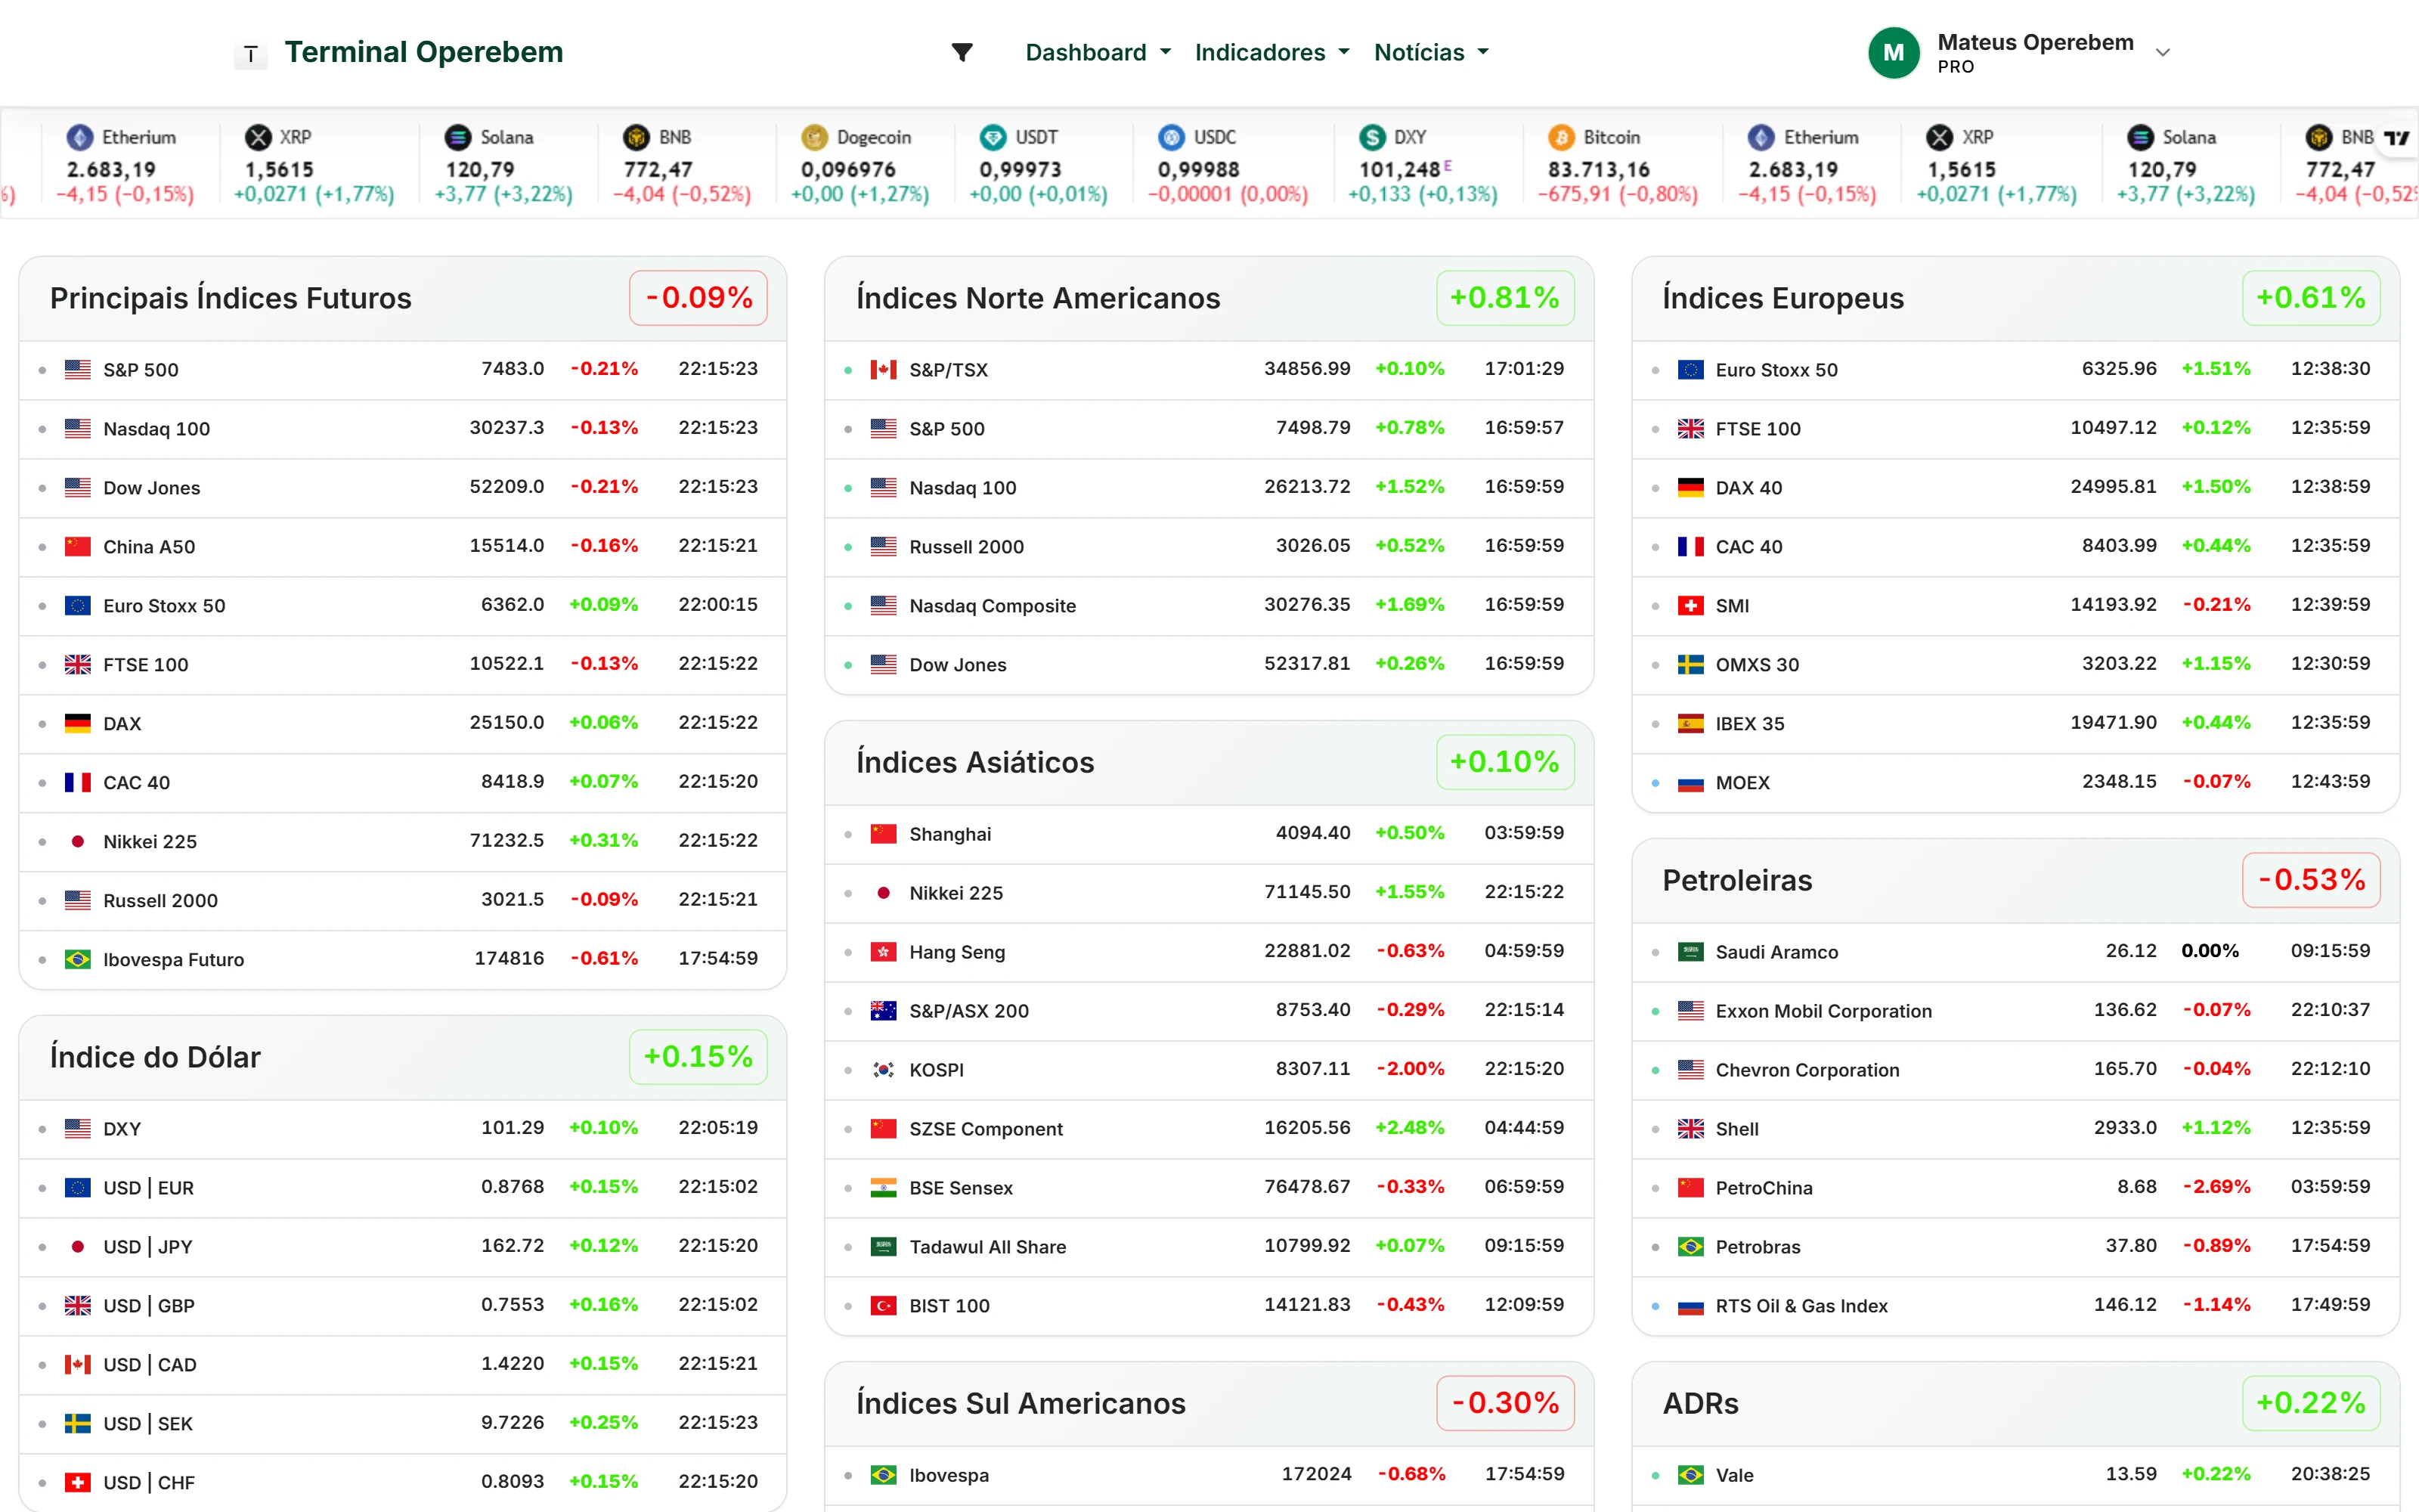Select the Exxon Mobil Corporation row name
Screen dimensions: 2419x1512
1823,1010
